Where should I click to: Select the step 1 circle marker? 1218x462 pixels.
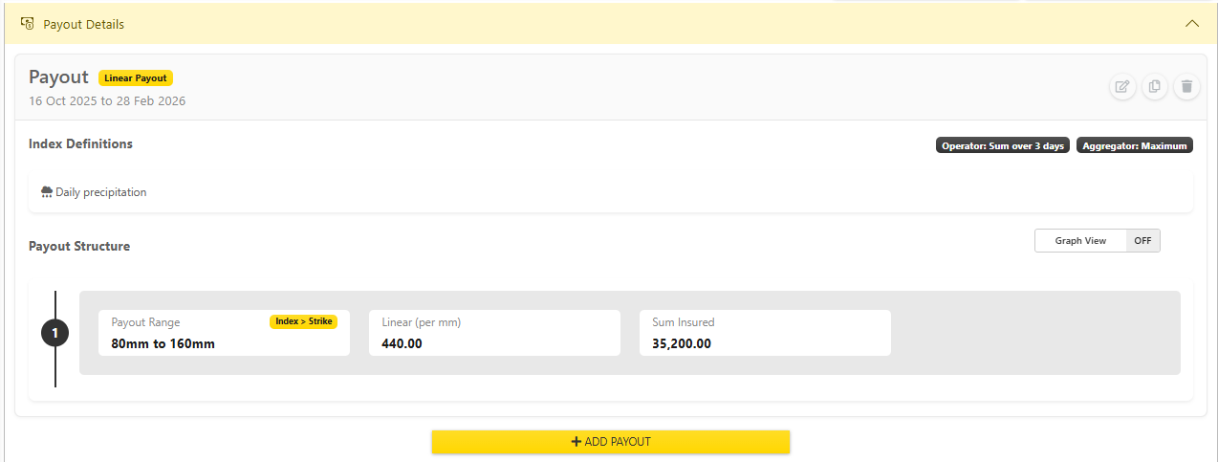click(x=55, y=333)
